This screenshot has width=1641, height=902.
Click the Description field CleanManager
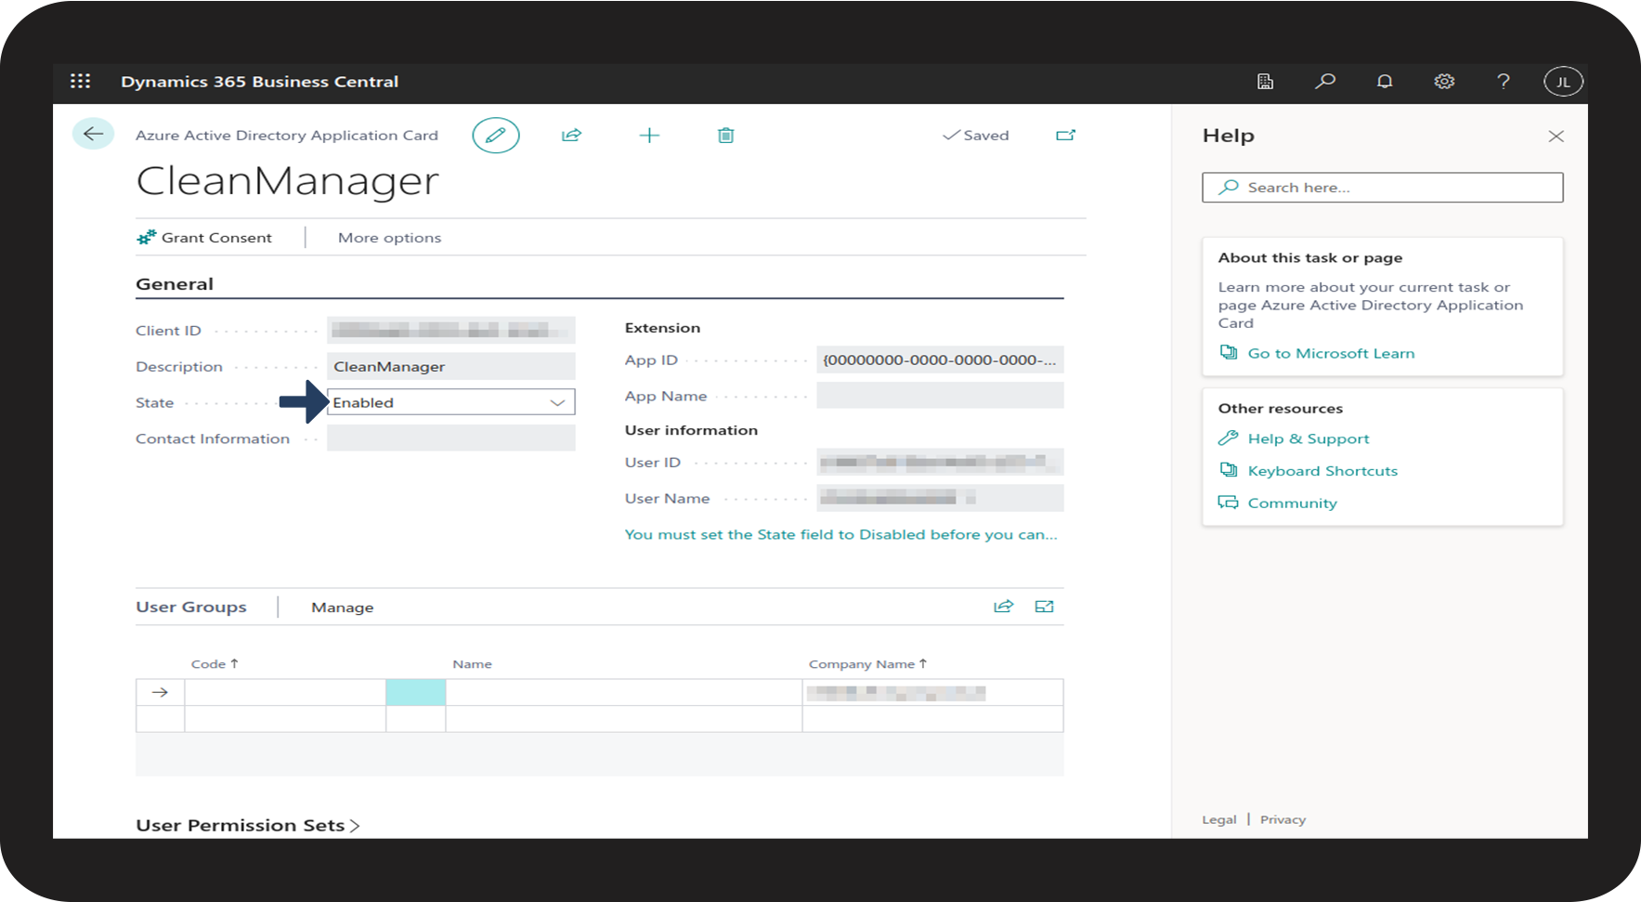pos(451,366)
